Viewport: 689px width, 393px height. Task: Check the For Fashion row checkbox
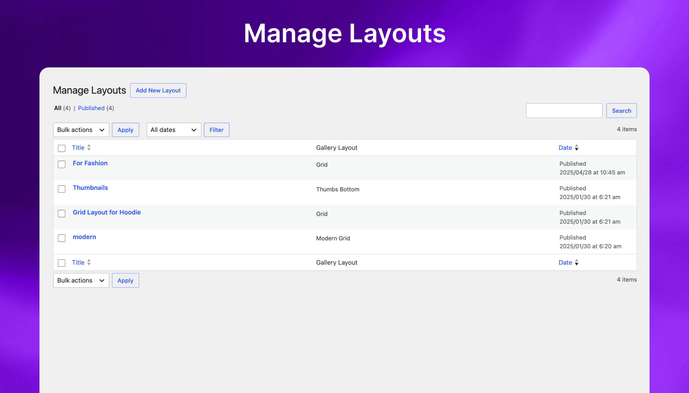coord(62,164)
